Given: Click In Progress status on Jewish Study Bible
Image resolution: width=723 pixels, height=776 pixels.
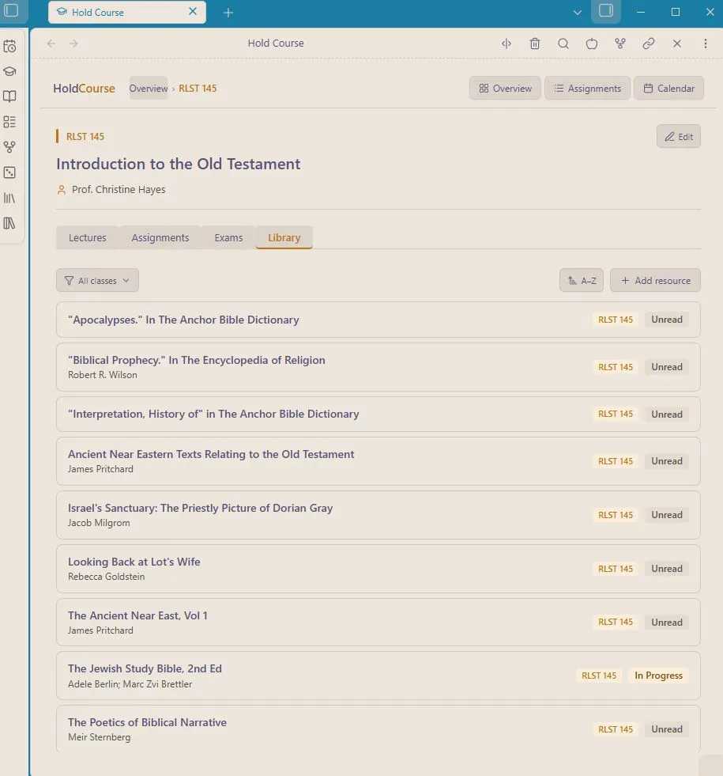Looking at the screenshot, I should (x=658, y=676).
